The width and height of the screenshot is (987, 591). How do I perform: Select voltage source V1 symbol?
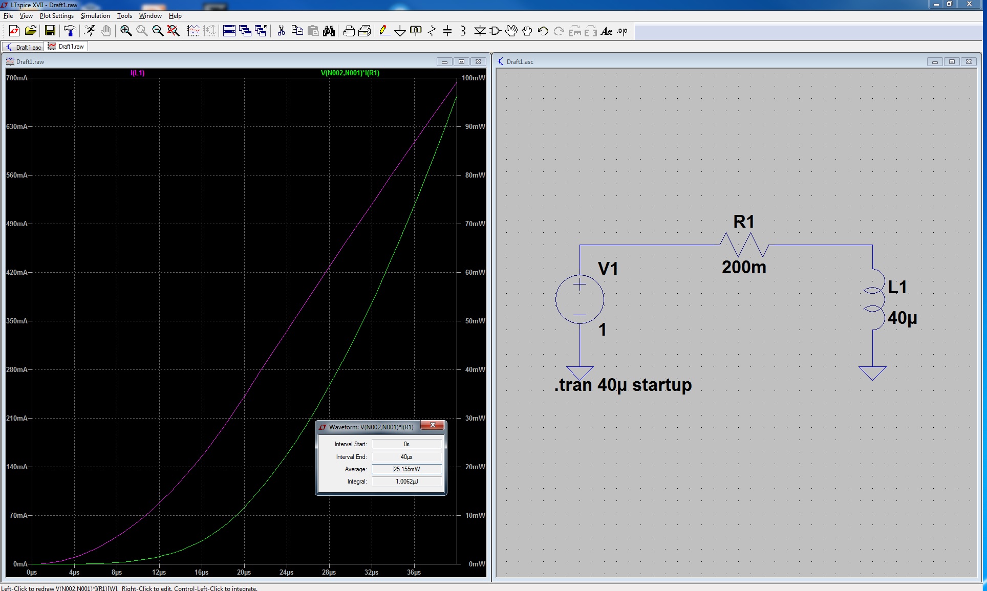point(580,299)
